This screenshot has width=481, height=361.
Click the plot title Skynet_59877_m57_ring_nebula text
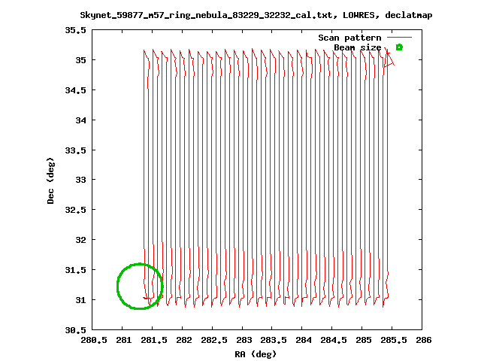tap(256, 15)
